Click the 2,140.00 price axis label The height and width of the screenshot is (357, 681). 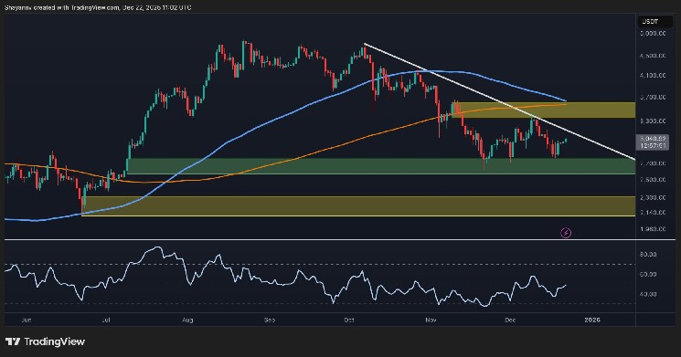[x=652, y=213]
